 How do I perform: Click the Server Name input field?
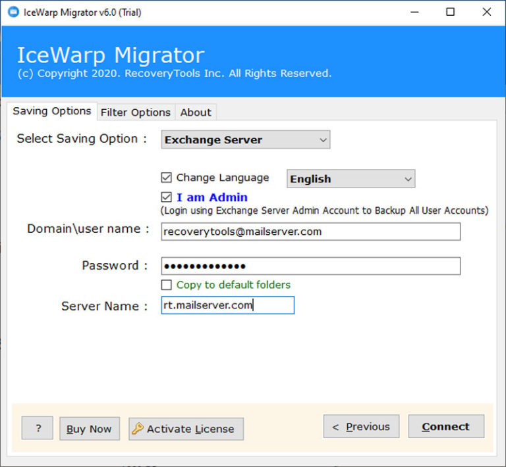pyautogui.click(x=228, y=305)
